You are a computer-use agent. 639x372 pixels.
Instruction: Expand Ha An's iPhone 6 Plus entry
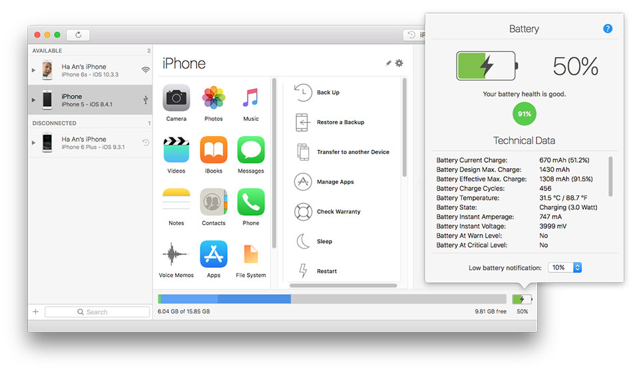point(34,143)
